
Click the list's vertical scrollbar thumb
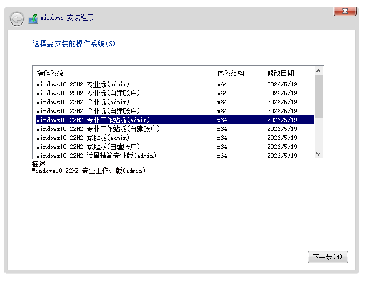tap(319, 96)
